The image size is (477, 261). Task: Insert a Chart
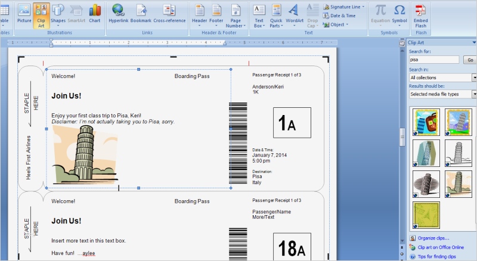(x=95, y=14)
